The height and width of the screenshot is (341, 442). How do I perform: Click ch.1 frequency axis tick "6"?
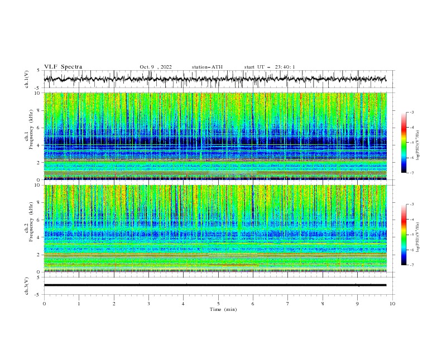point(39,128)
